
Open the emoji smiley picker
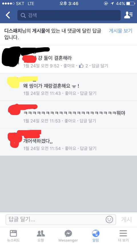click(109, 219)
